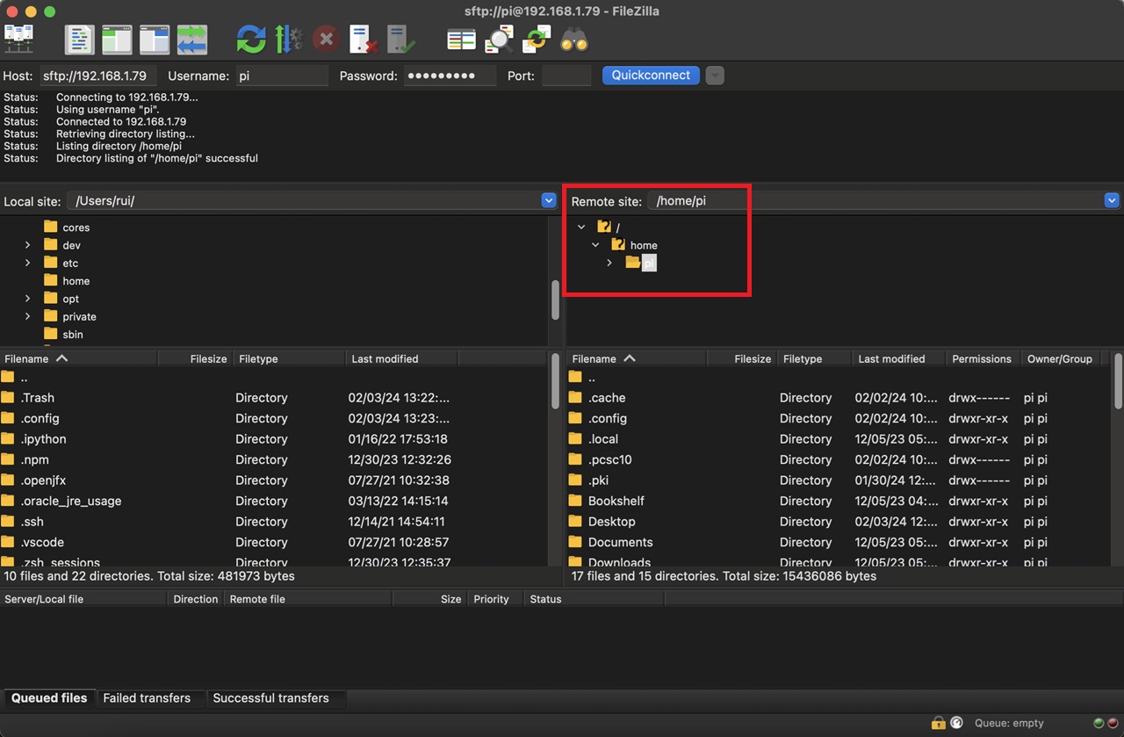Click the connection security lock icon

(x=937, y=722)
